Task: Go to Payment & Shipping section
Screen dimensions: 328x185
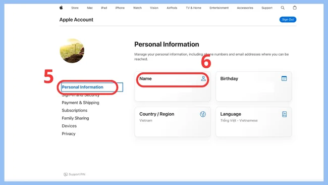Action: (80, 103)
